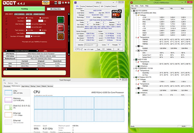Switch to CPU:LINPACK tab in OCCT
This screenshot has width=194, height=133.
click(x=19, y=14)
